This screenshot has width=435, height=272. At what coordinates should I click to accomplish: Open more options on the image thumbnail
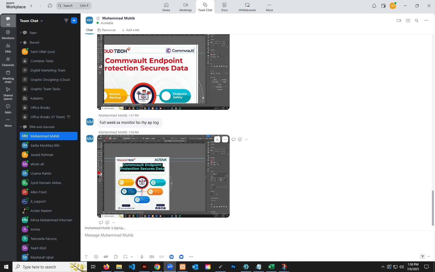coord(225,139)
